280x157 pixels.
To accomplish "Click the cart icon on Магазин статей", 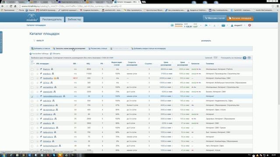I will pyautogui.click(x=206, y=18).
